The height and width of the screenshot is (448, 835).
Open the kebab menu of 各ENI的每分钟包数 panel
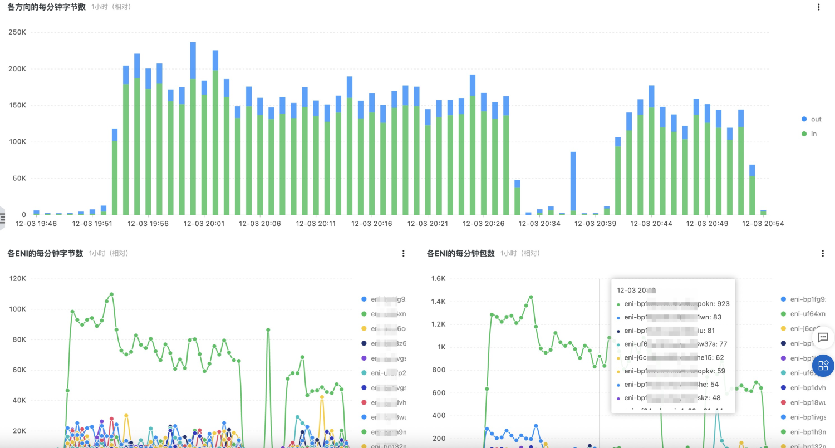pyautogui.click(x=823, y=253)
